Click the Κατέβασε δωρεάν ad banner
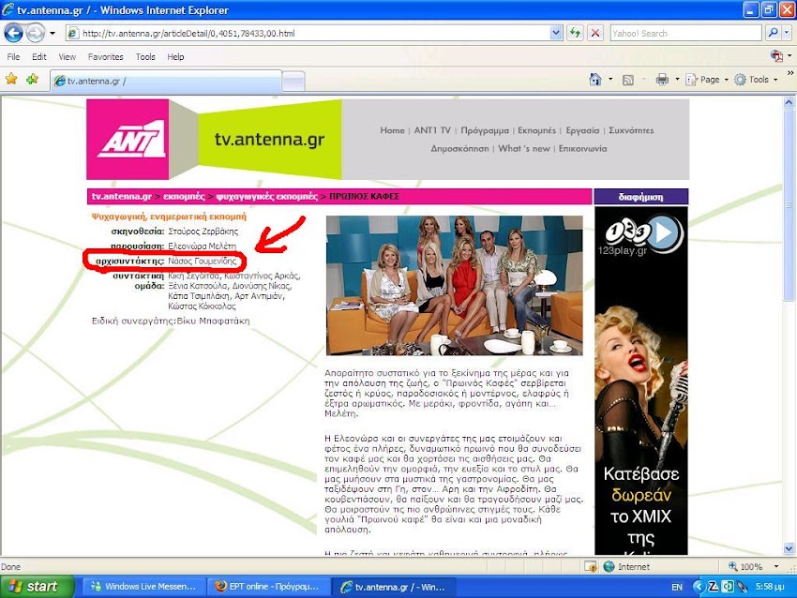Viewport: 797px width, 598px height. pyautogui.click(x=641, y=380)
